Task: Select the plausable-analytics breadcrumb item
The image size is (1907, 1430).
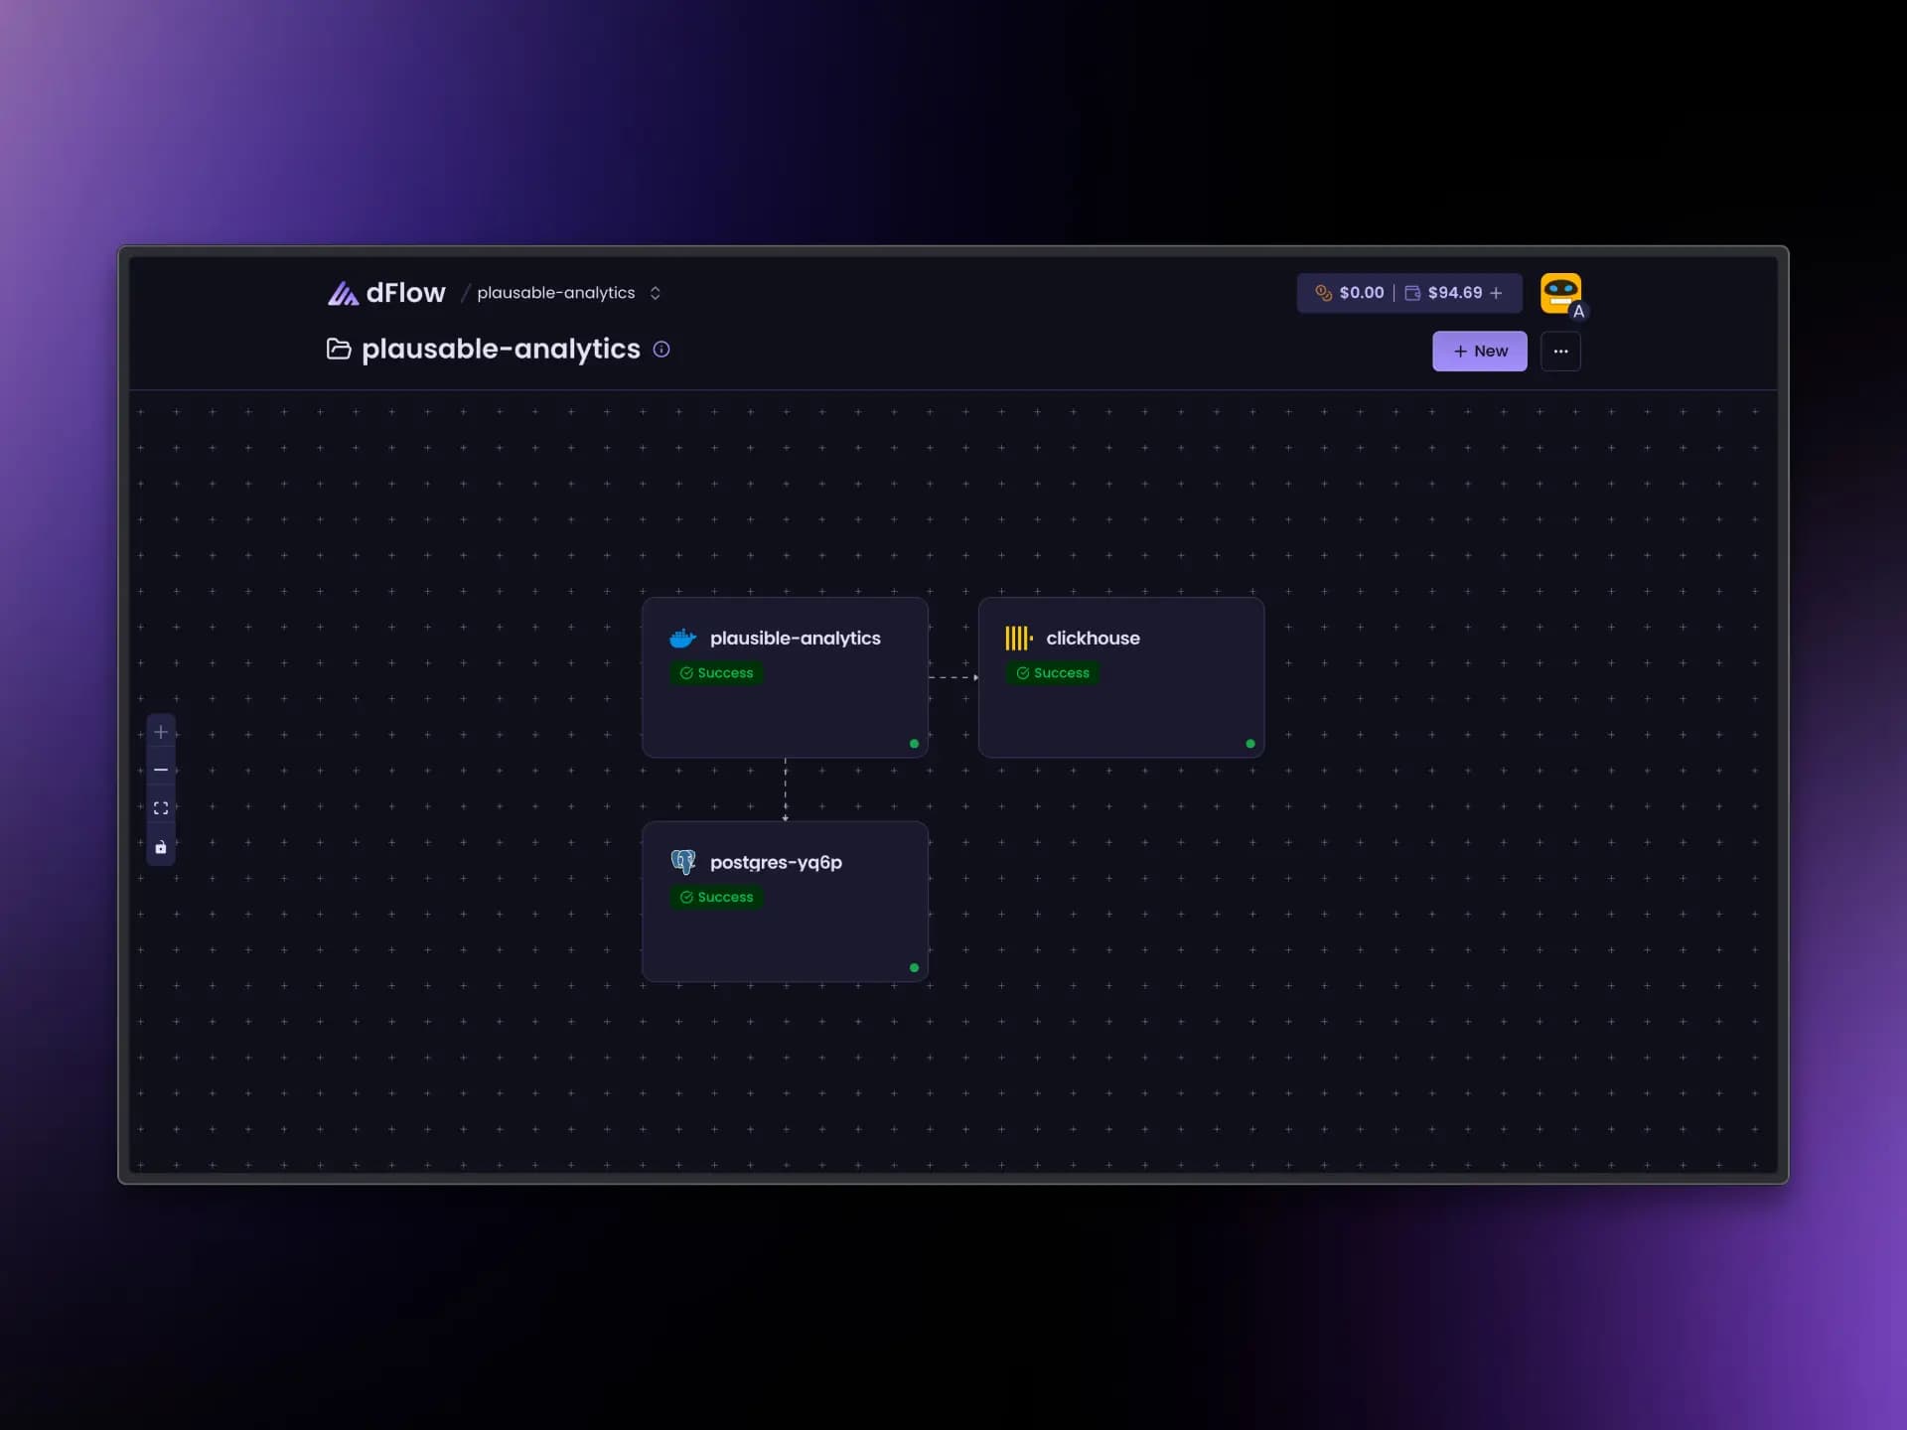Action: [555, 293]
